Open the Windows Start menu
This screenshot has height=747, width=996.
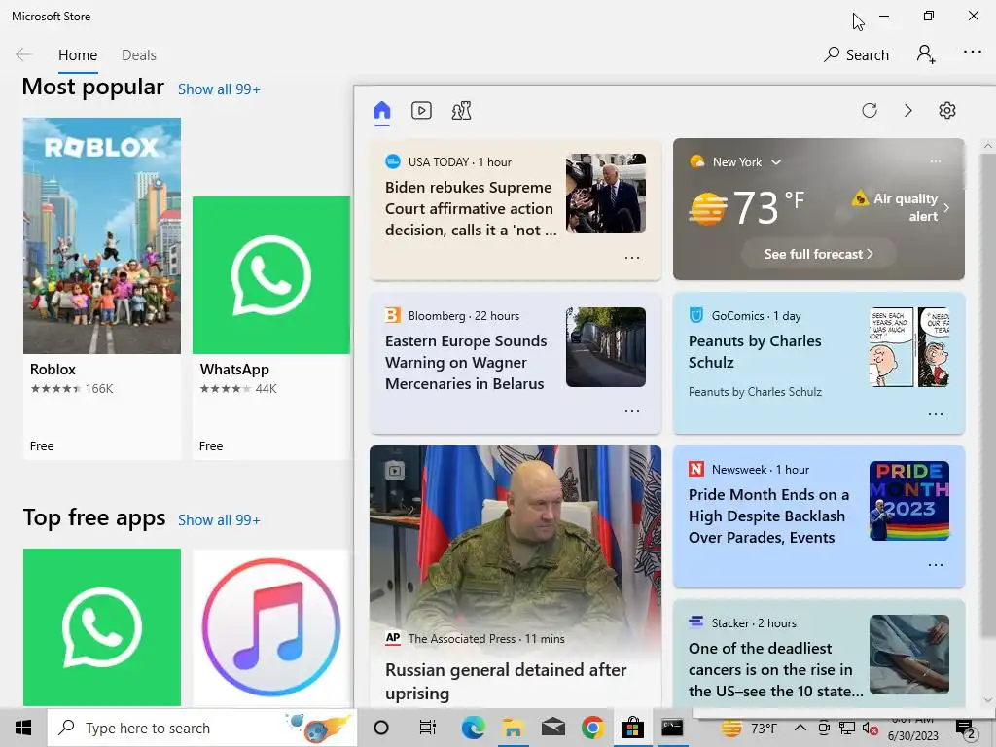[23, 728]
